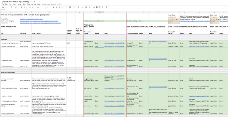Open the Instructions link
The image size is (228, 117).
coord(40,23)
